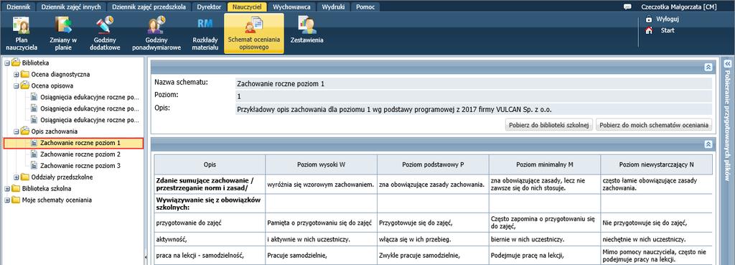Screen dimensions: 735x265
Task: Click the Poziom minimalny M column header
Action: (x=544, y=165)
